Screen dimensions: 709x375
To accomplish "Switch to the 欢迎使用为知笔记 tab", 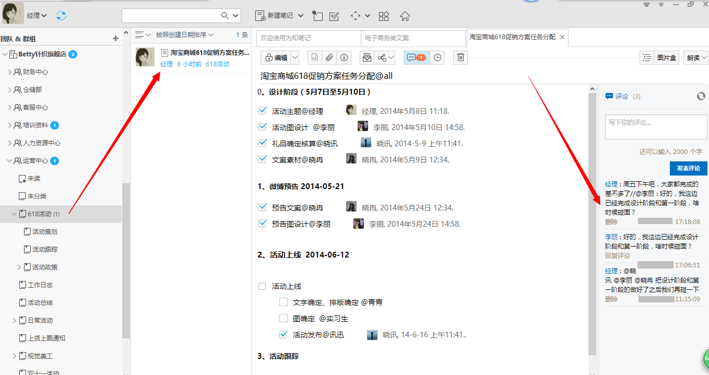I will 309,38.
